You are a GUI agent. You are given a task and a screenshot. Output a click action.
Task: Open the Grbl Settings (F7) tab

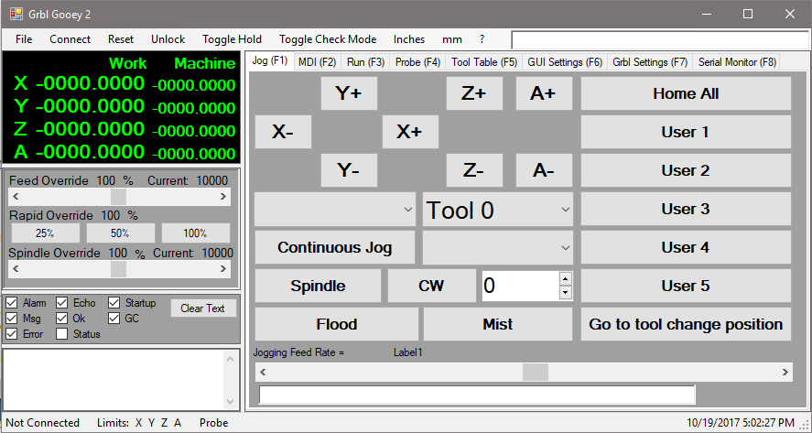coord(650,62)
